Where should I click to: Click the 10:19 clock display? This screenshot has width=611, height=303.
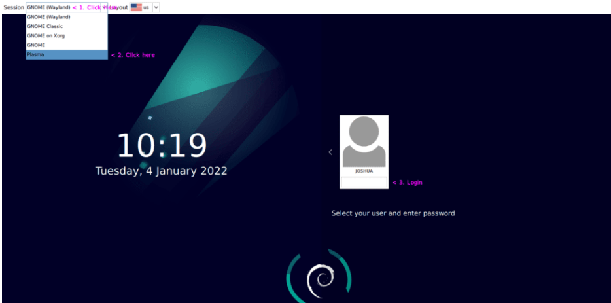(162, 145)
